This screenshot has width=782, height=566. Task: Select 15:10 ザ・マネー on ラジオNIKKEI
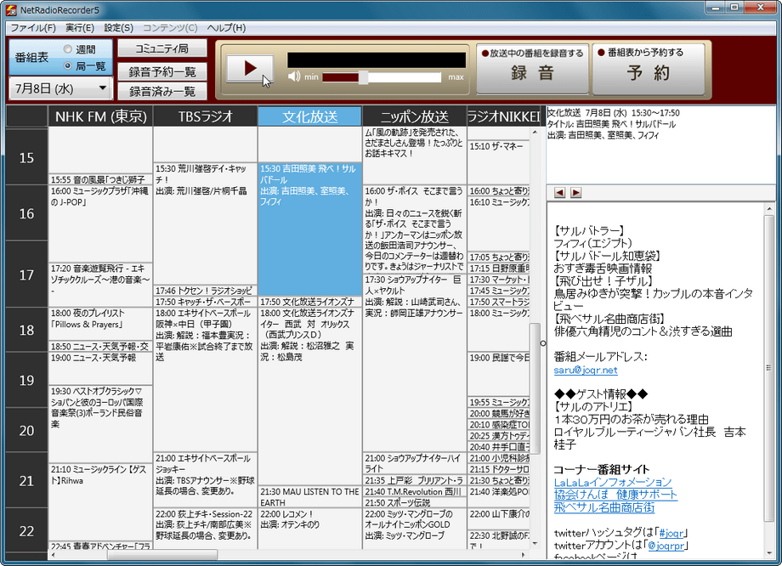coord(499,162)
